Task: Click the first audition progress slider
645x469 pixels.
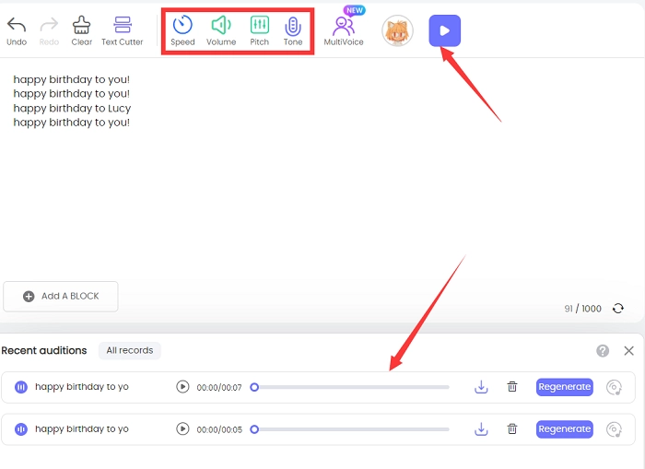Action: click(351, 388)
